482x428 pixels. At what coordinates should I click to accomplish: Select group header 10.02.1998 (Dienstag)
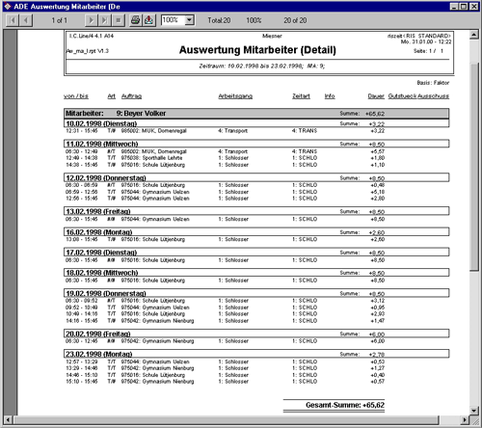pyautogui.click(x=256, y=123)
